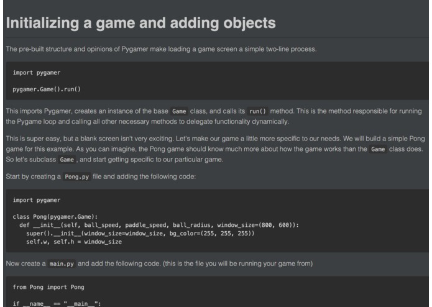Screen dimensions: 432x307
Task: Click the 'import pygamer' line in first code block
Action: (37, 73)
